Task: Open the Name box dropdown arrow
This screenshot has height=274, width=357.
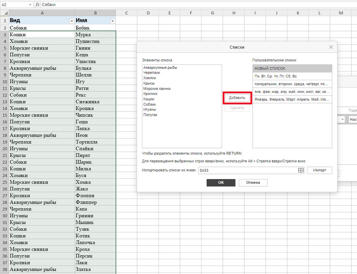Action: pyautogui.click(x=30, y=4)
